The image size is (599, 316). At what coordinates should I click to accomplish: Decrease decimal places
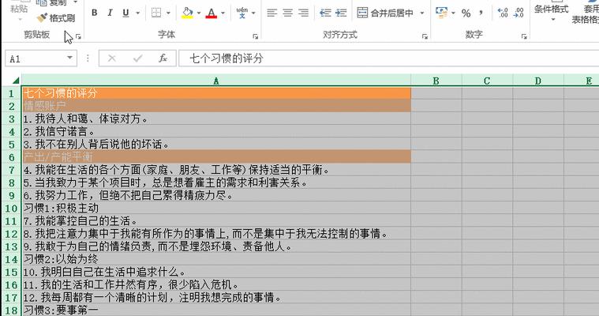(519, 13)
